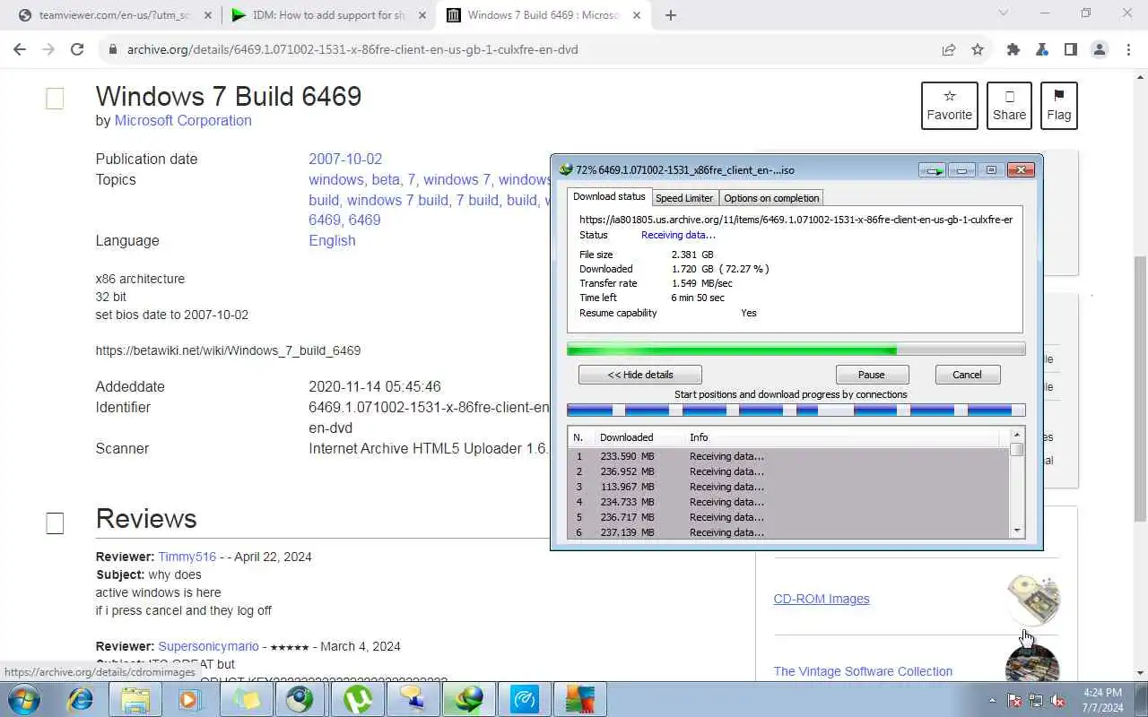Screen dimensions: 1148x717
Task: Click the muted volume tray icon
Action: [x=1057, y=700]
